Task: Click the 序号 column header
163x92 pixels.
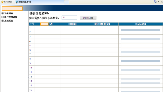Action: [x=32, y=24]
